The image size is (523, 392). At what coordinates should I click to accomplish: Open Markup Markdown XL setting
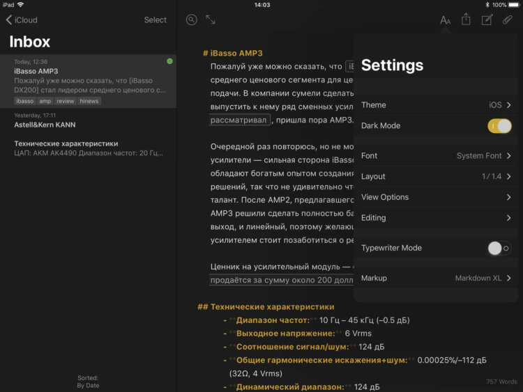(436, 278)
